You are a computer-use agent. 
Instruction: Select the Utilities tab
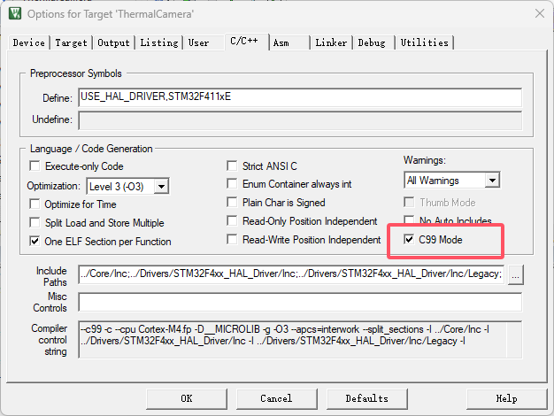tap(424, 42)
